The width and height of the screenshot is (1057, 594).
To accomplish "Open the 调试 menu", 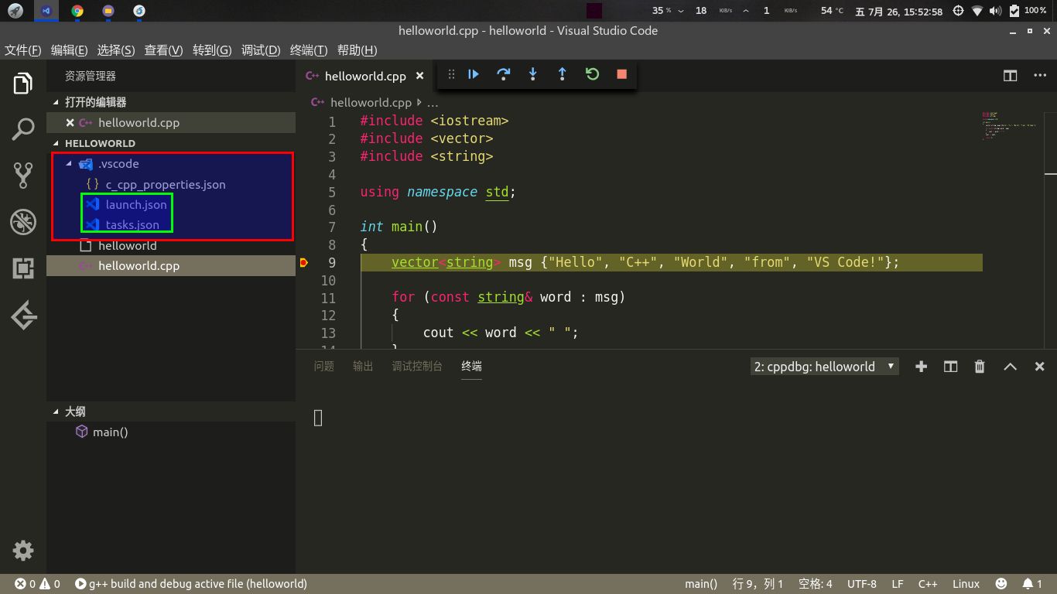I will pyautogui.click(x=260, y=49).
